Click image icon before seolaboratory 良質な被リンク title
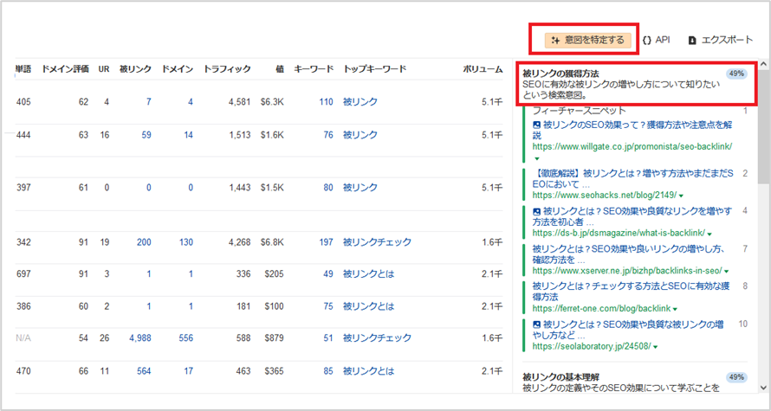771x411 pixels. pyautogui.click(x=537, y=324)
